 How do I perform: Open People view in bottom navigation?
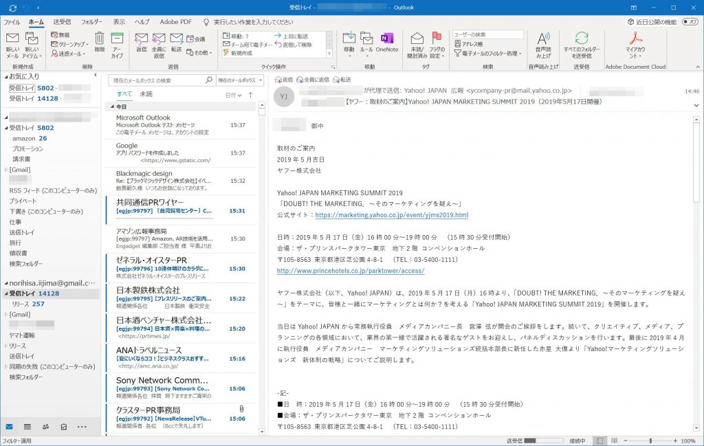click(45, 427)
